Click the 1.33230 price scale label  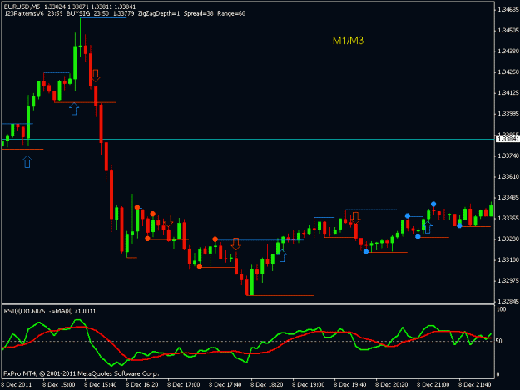click(x=508, y=239)
